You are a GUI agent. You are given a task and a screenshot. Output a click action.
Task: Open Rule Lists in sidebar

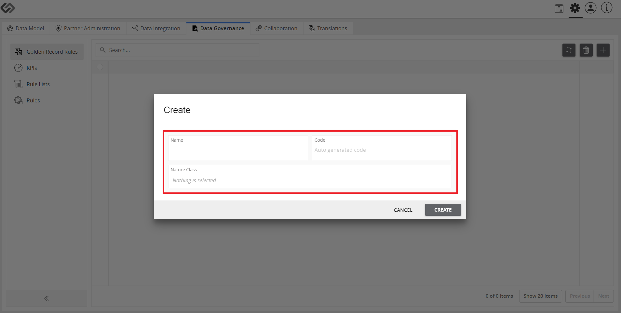click(47, 84)
